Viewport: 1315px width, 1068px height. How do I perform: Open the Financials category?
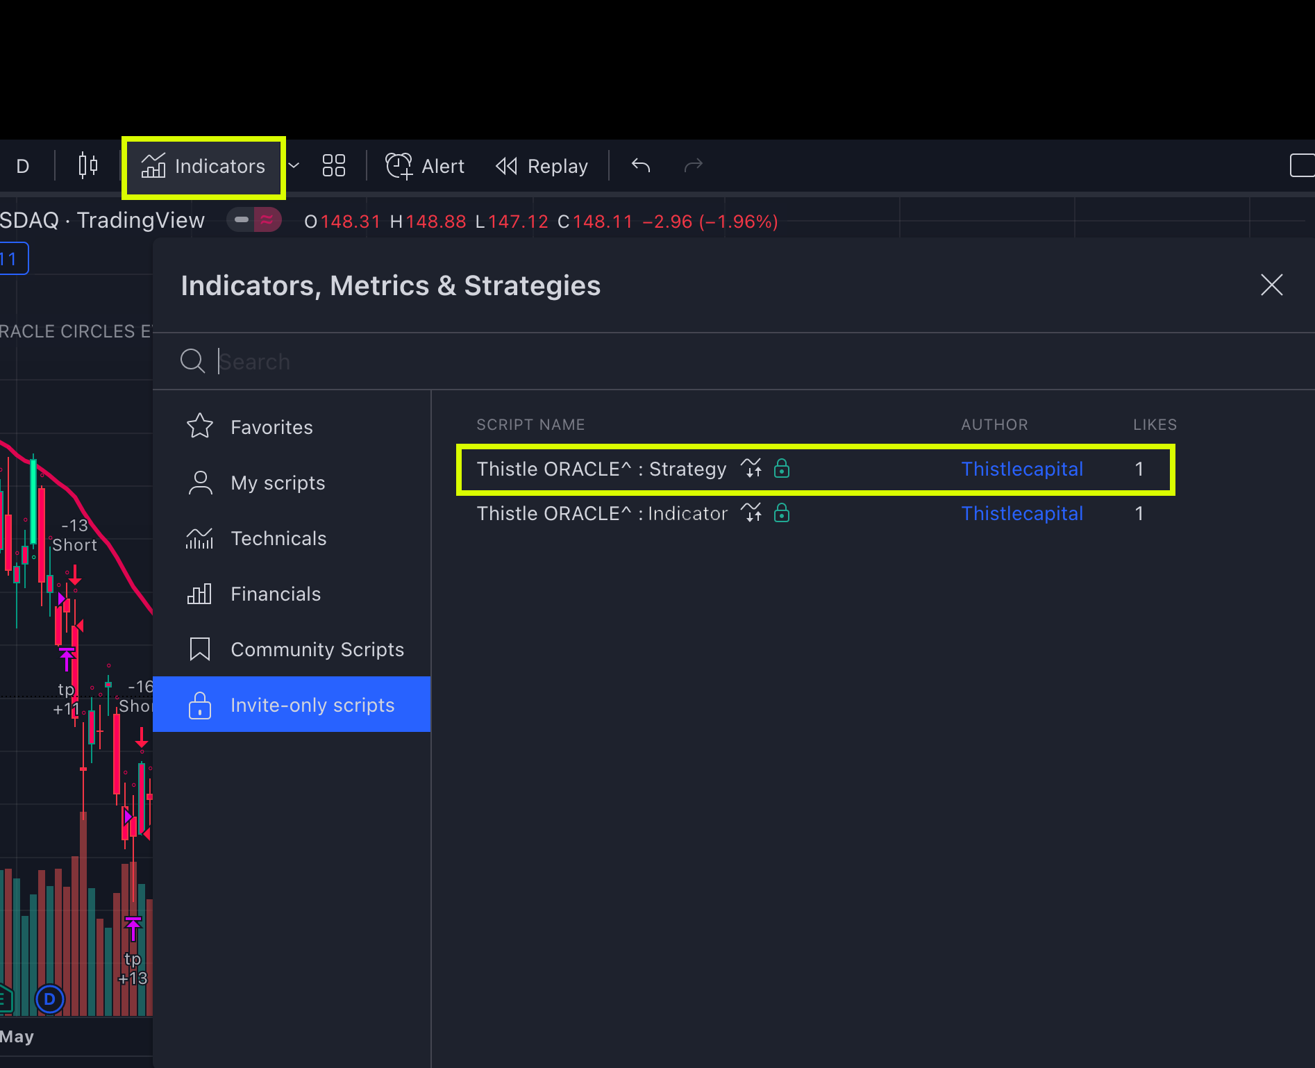(292, 594)
